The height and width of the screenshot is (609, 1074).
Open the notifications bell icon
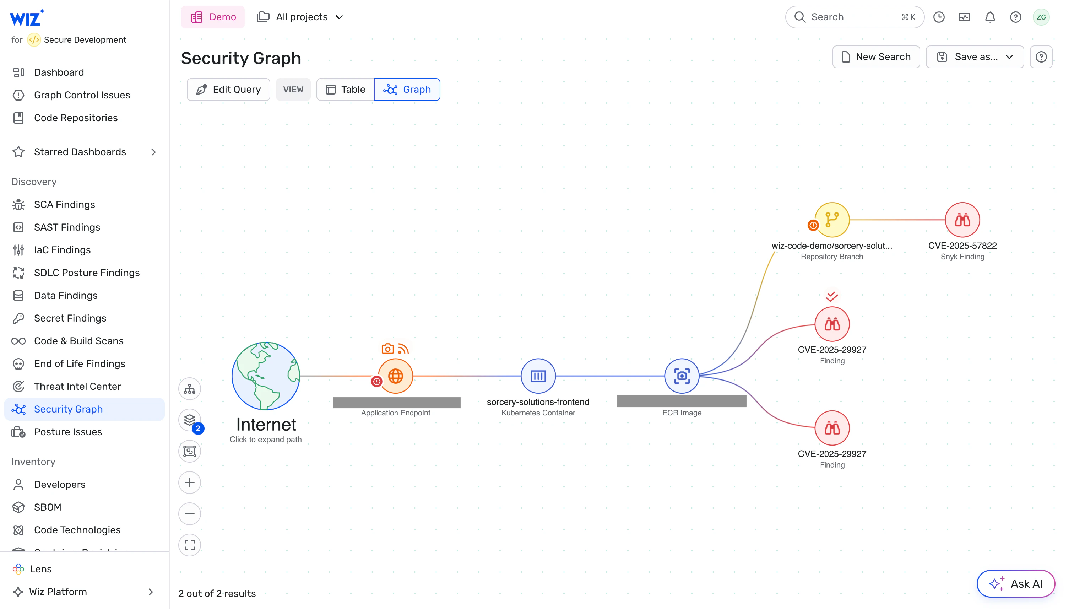pyautogui.click(x=989, y=17)
